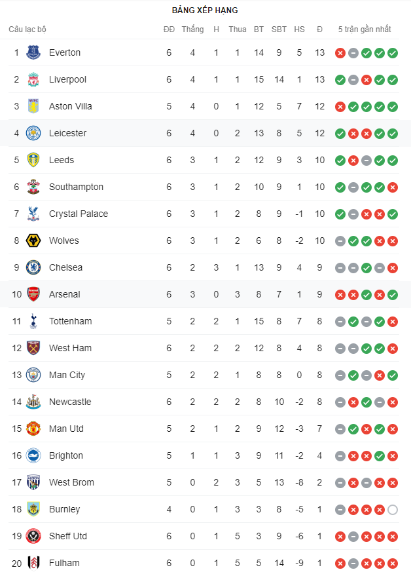Image resolution: width=411 pixels, height=574 pixels.
Task: Click Liverpool's grey draw result indicator
Action: click(353, 80)
